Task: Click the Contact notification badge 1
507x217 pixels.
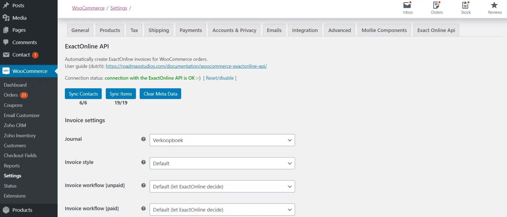Action: point(35,55)
